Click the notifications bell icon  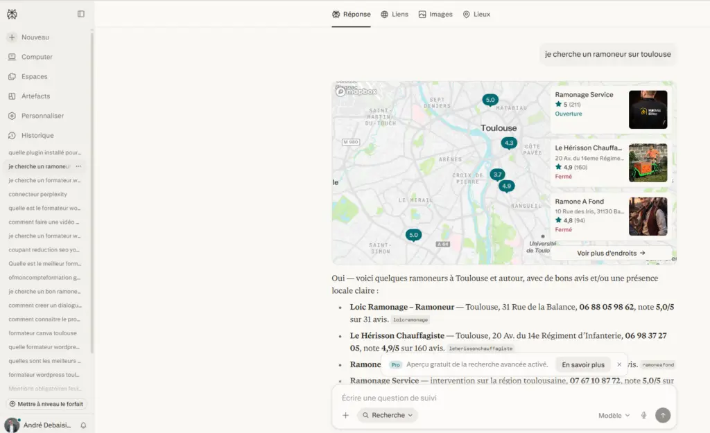coord(83,425)
